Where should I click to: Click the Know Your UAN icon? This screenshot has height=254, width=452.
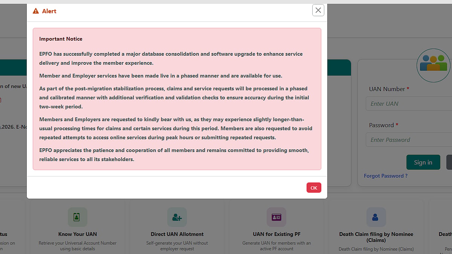pyautogui.click(x=78, y=217)
